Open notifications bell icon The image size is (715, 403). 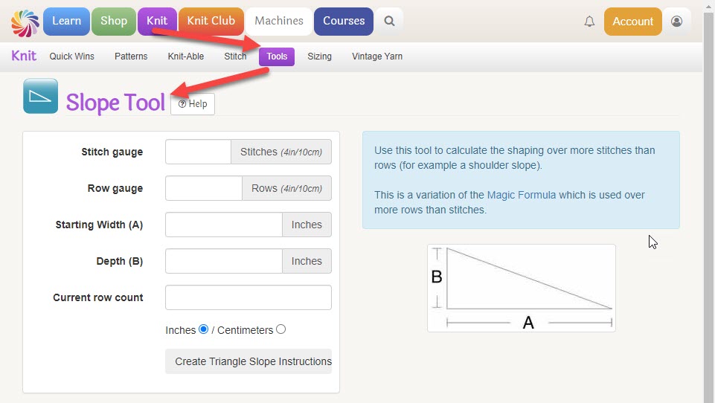[x=589, y=22]
